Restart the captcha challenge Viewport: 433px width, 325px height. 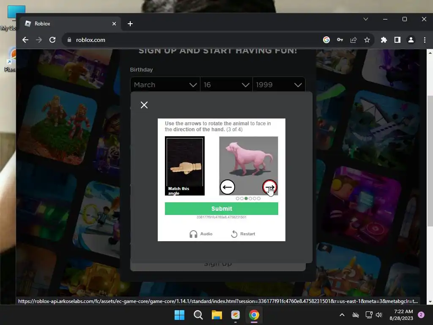[243, 234]
